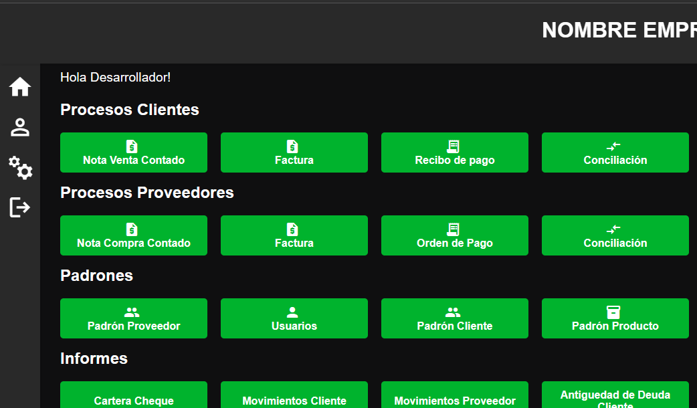Select Orden de Pago
697x408 pixels.
pos(454,235)
